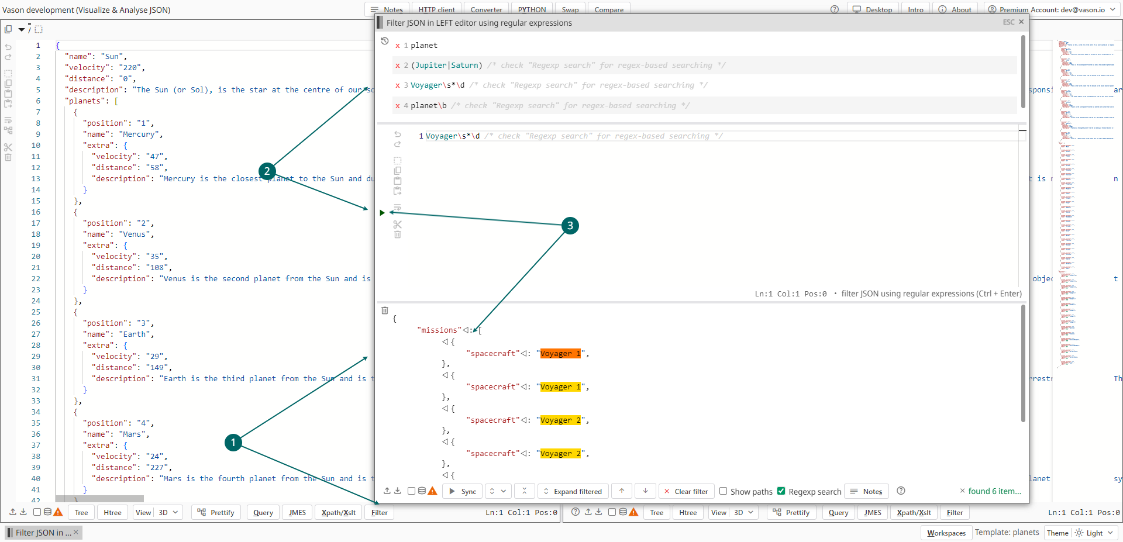Click the trash icon above filtered results
The height and width of the screenshot is (542, 1123).
pos(384,310)
